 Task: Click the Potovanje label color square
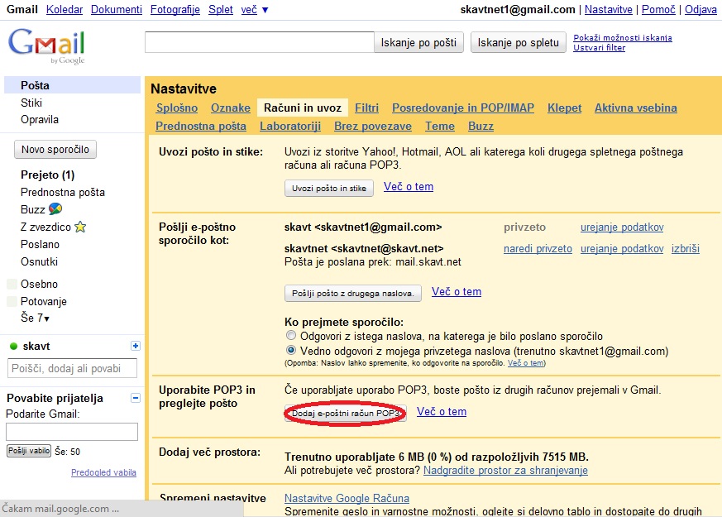coord(12,302)
